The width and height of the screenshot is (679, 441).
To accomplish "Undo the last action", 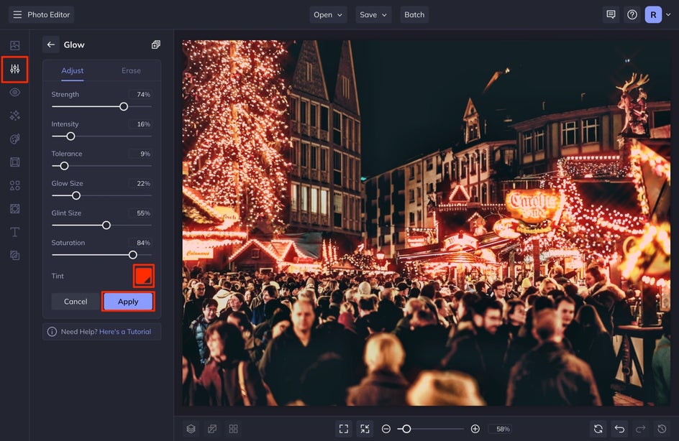I will click(x=619, y=429).
